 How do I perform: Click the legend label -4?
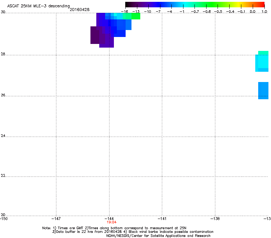tap(170, 12)
